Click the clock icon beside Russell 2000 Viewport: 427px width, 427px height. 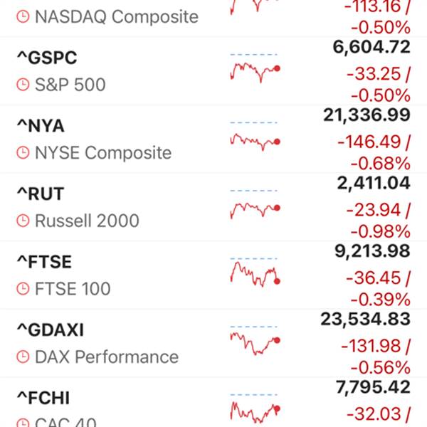(23, 221)
